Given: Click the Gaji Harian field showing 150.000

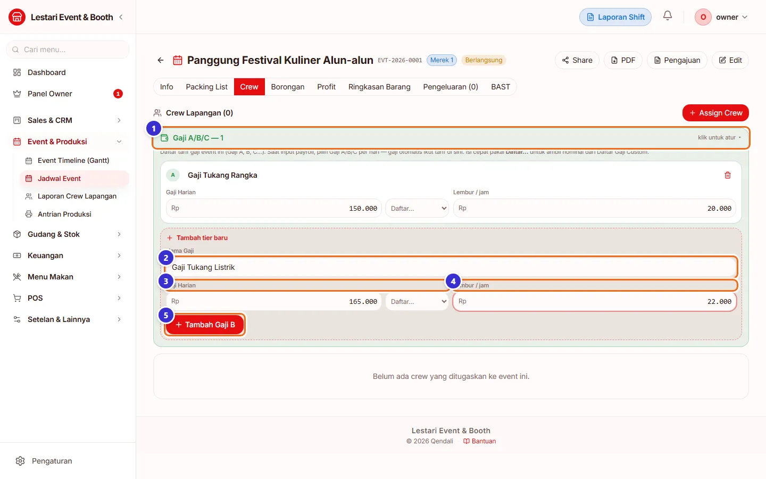Looking at the screenshot, I should click(x=274, y=208).
